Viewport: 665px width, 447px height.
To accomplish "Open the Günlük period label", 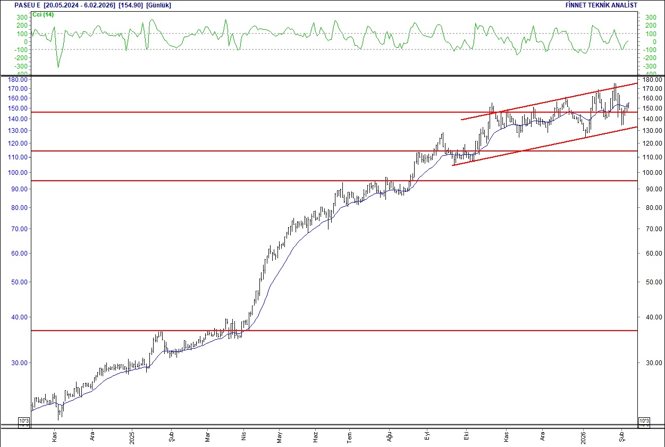I will [158, 5].
